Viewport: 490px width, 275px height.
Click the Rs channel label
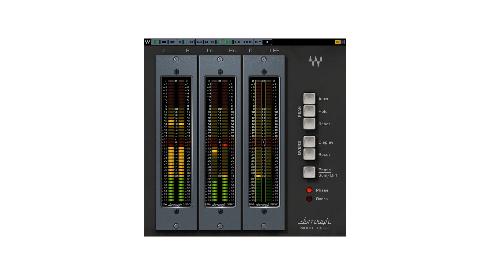pos(232,50)
